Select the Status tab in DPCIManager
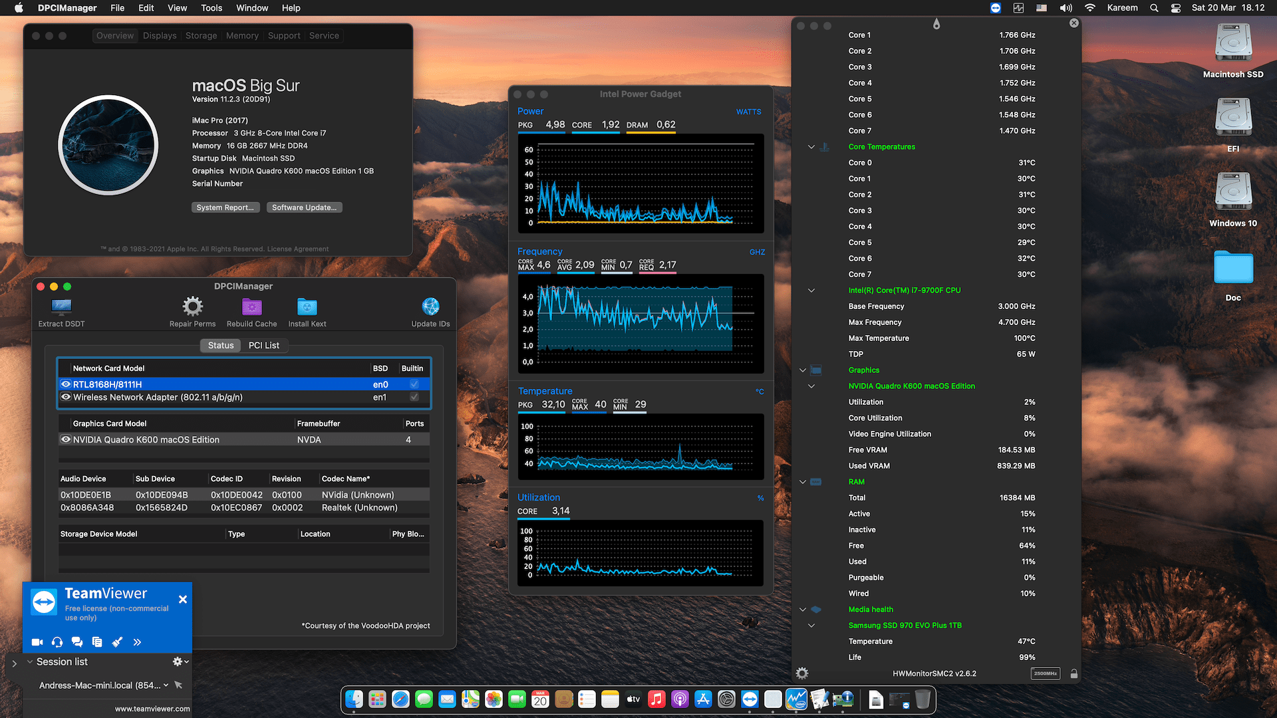1277x718 pixels. (221, 345)
